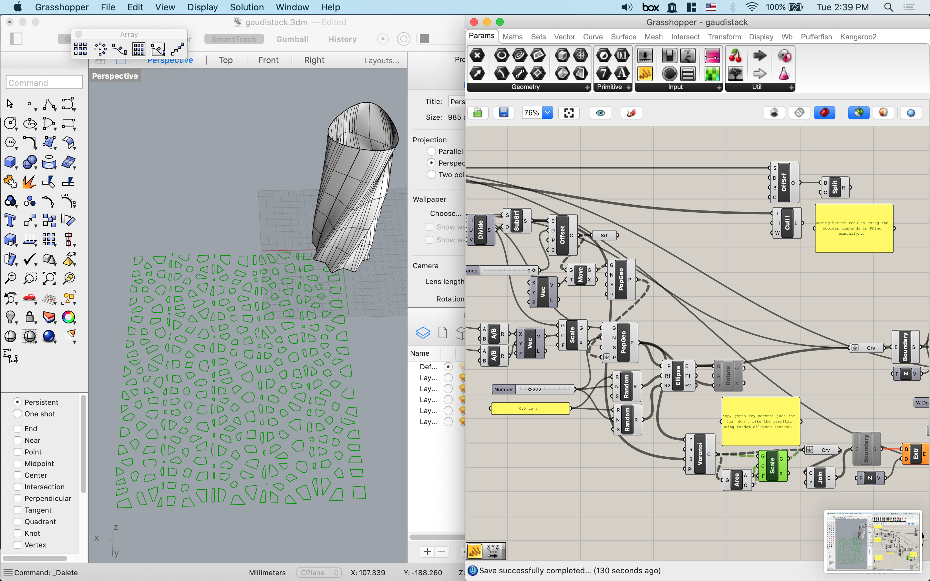
Task: Select the Rotate transform node
Action: 728,374
